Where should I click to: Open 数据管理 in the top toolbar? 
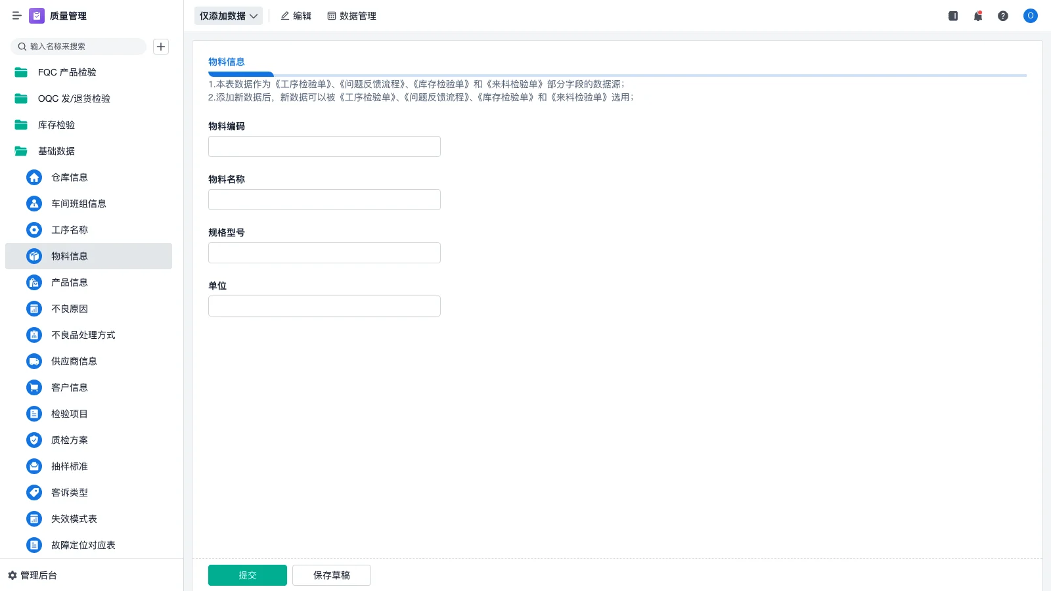click(x=351, y=16)
